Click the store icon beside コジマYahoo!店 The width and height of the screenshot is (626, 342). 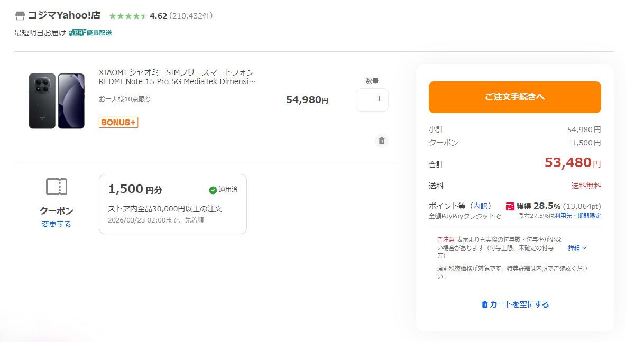click(x=20, y=15)
